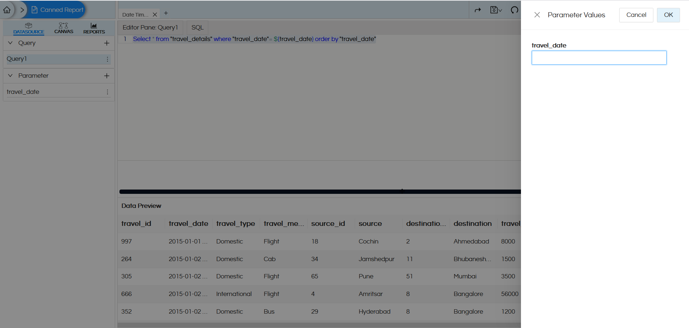Click the refresh icon in the toolbar
This screenshot has width=689, height=328.
click(514, 10)
